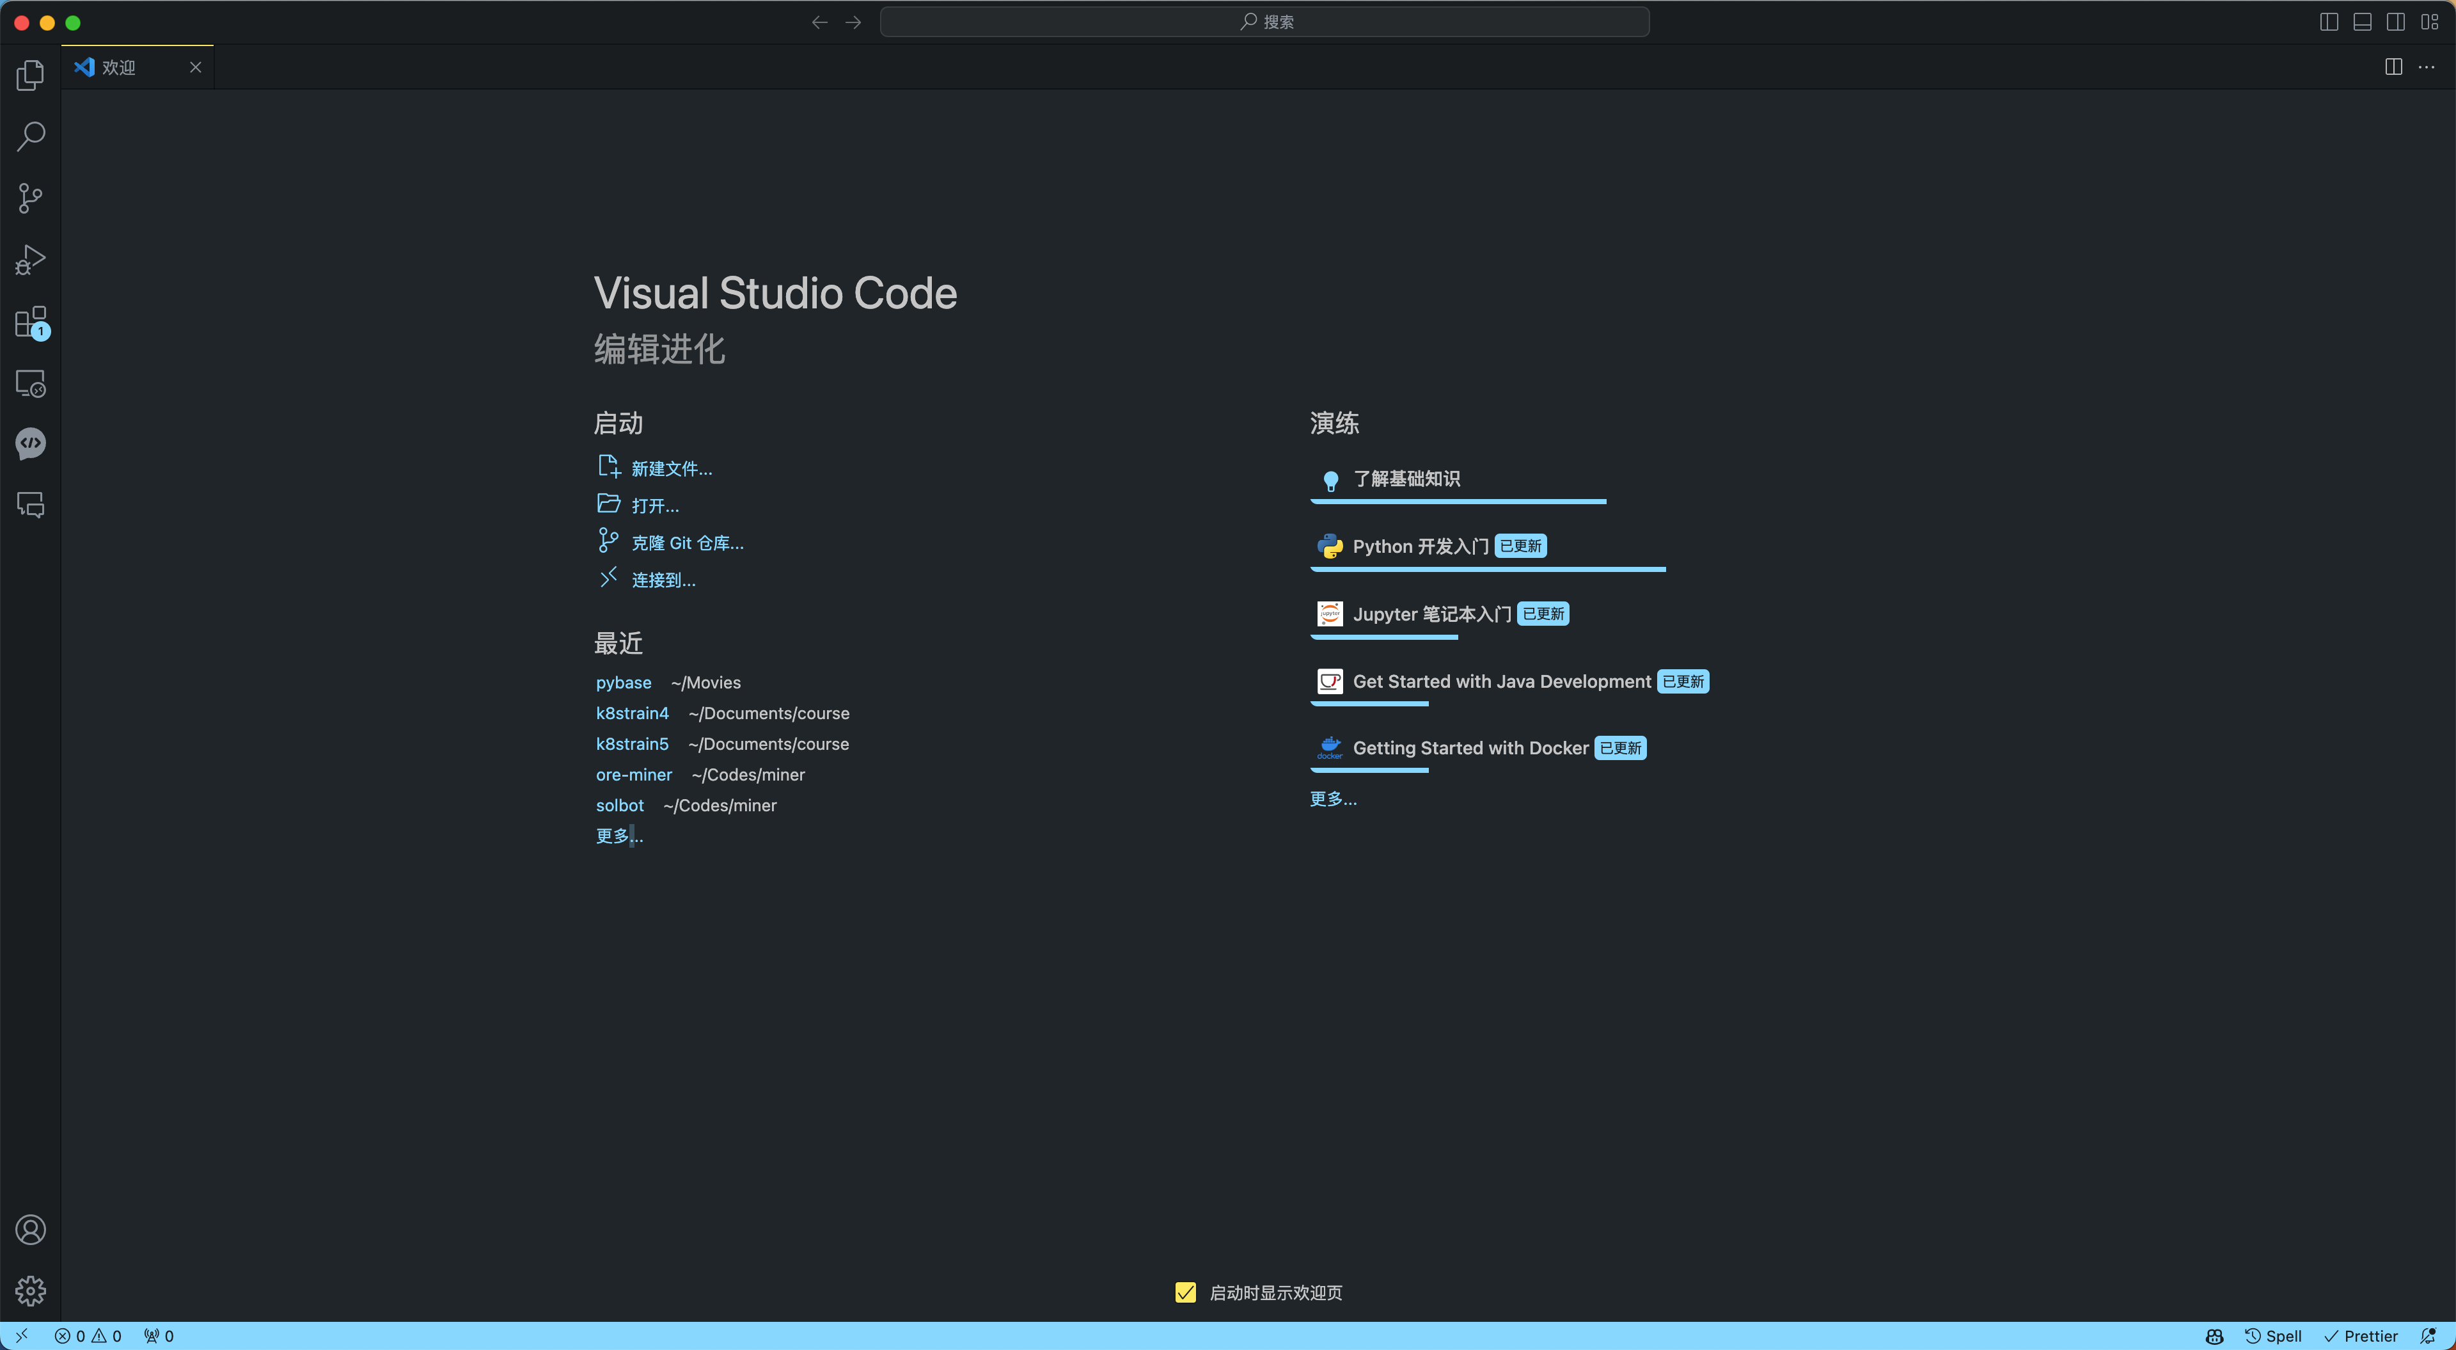Show errors and warnings count in status bar
Screen dimensions: 2456x1350
(88, 1336)
